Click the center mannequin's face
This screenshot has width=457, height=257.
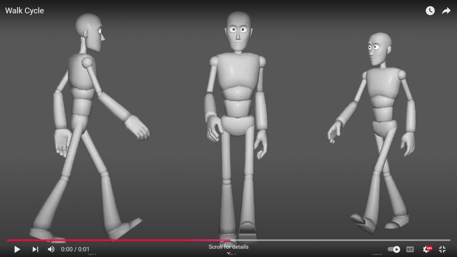click(x=238, y=33)
